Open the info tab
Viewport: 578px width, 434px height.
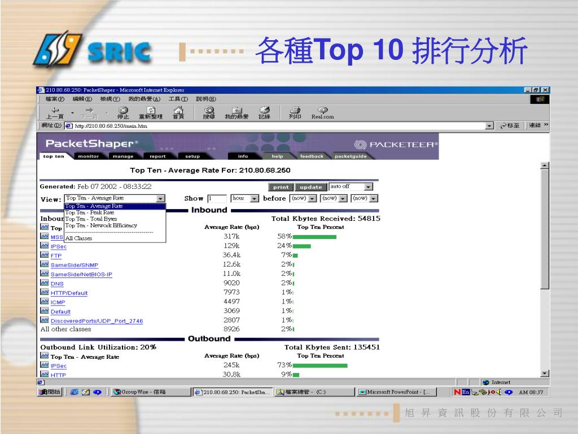pos(243,156)
